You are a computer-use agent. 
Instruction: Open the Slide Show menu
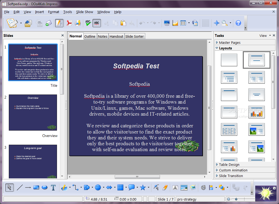[x=85, y=12]
